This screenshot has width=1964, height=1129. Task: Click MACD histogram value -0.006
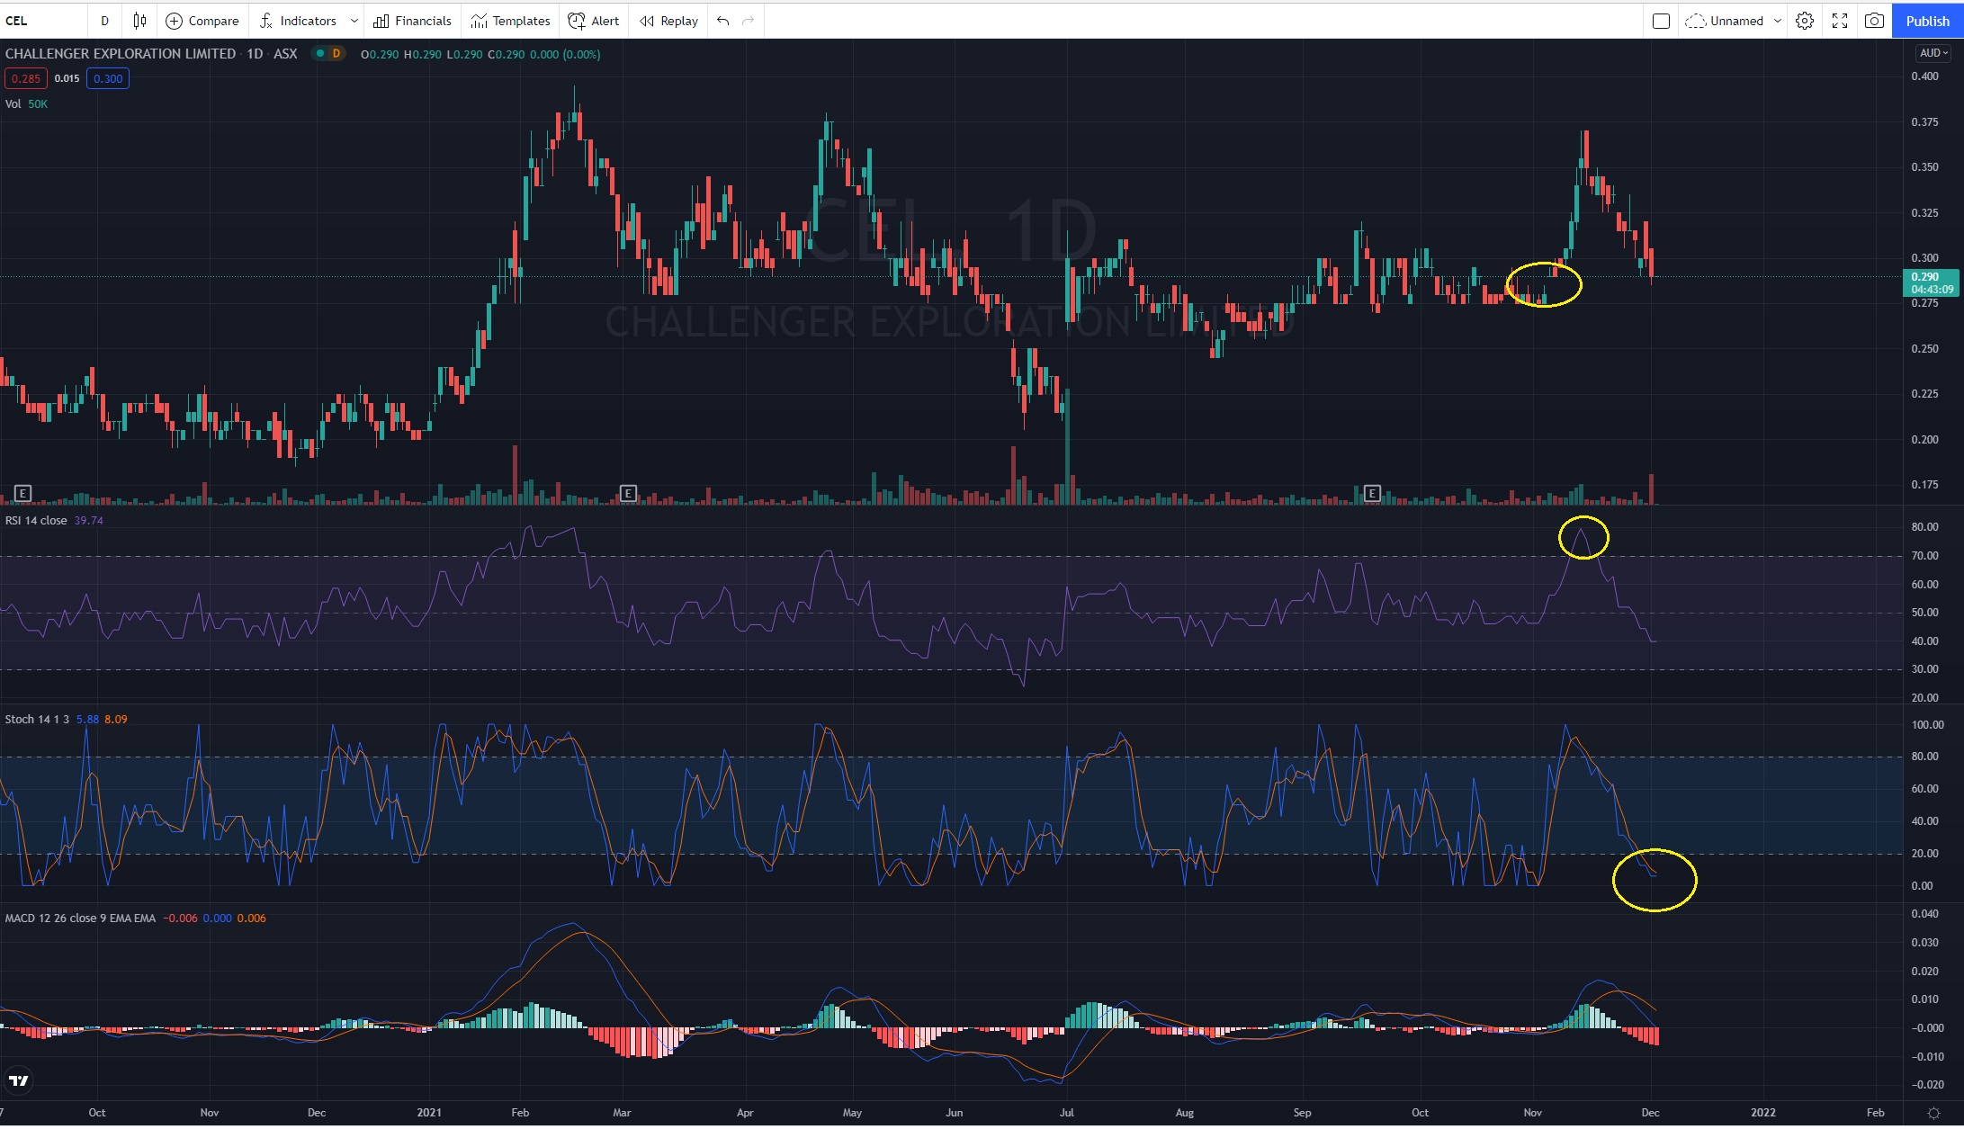click(x=180, y=918)
